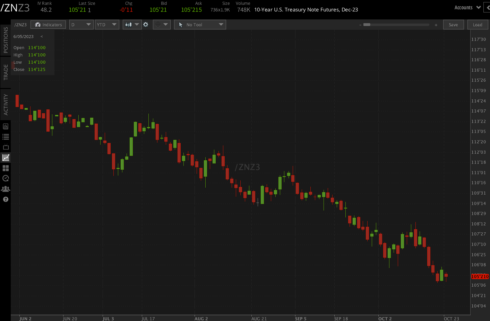The height and width of the screenshot is (321, 490).
Task: Click the IV Rank value 48.2
Action: (46, 10)
